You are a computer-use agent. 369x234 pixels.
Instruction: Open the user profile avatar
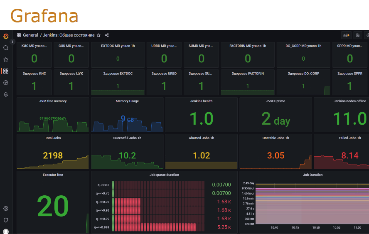[x=6, y=232]
